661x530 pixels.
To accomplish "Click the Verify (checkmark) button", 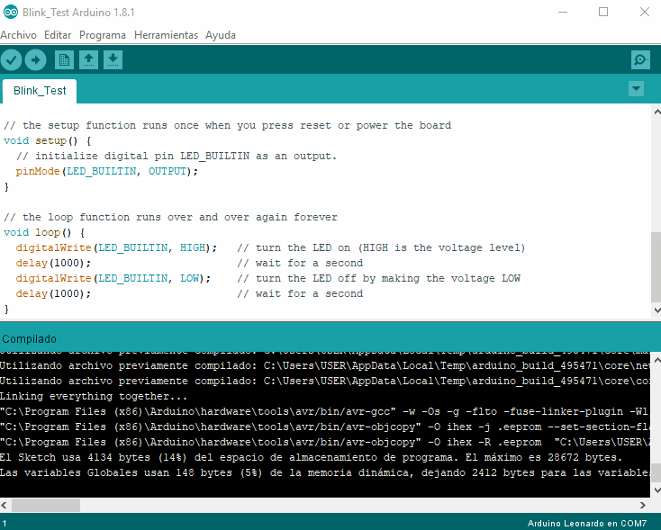I will [12, 59].
